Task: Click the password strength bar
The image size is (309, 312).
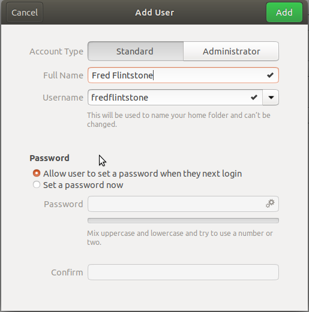Action: pos(183,220)
